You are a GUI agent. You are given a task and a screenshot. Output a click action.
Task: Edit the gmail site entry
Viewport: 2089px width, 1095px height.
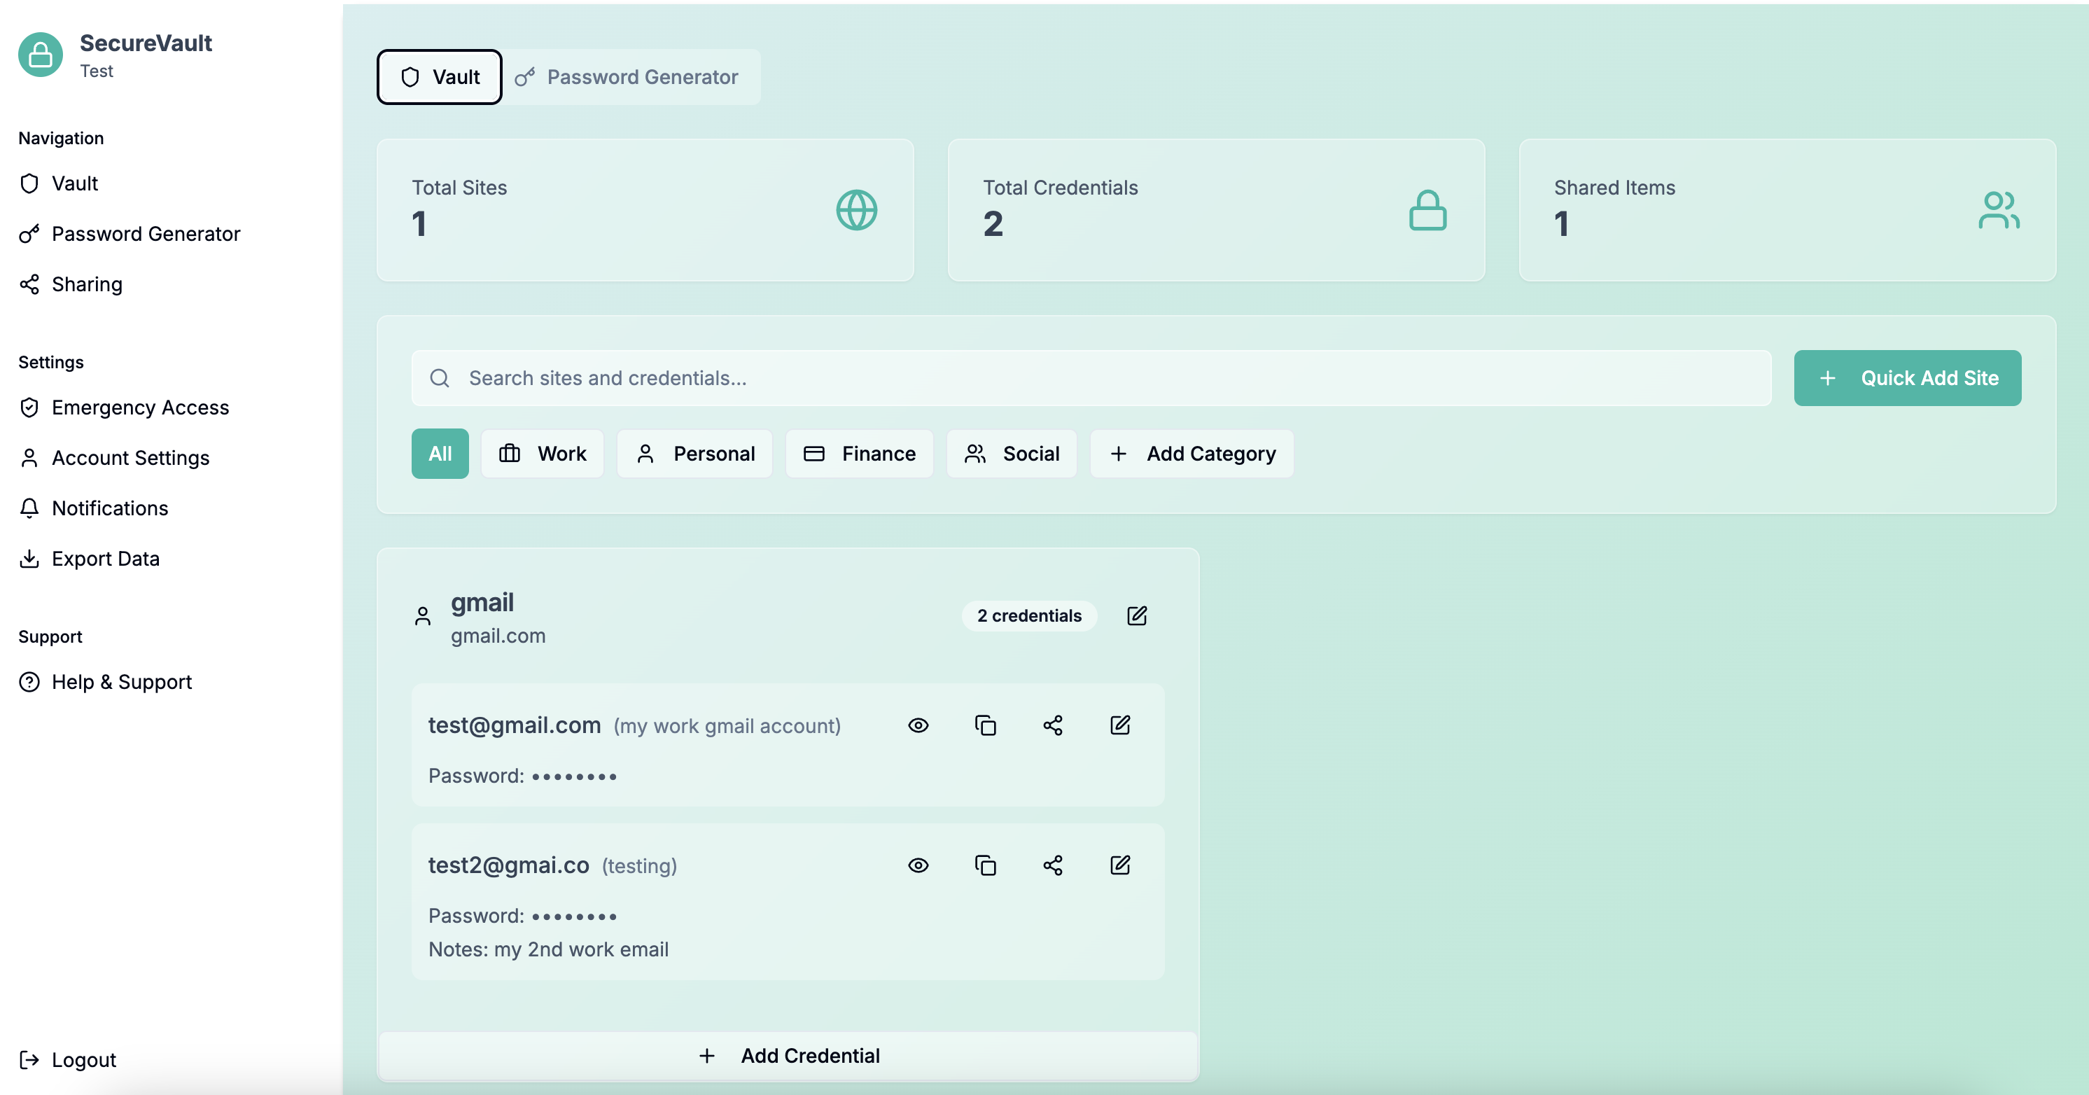(1137, 615)
